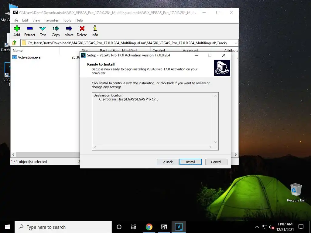Click the scroll-down arrow in the summary box
This screenshot has width=311, height=233.
click(x=215, y=142)
